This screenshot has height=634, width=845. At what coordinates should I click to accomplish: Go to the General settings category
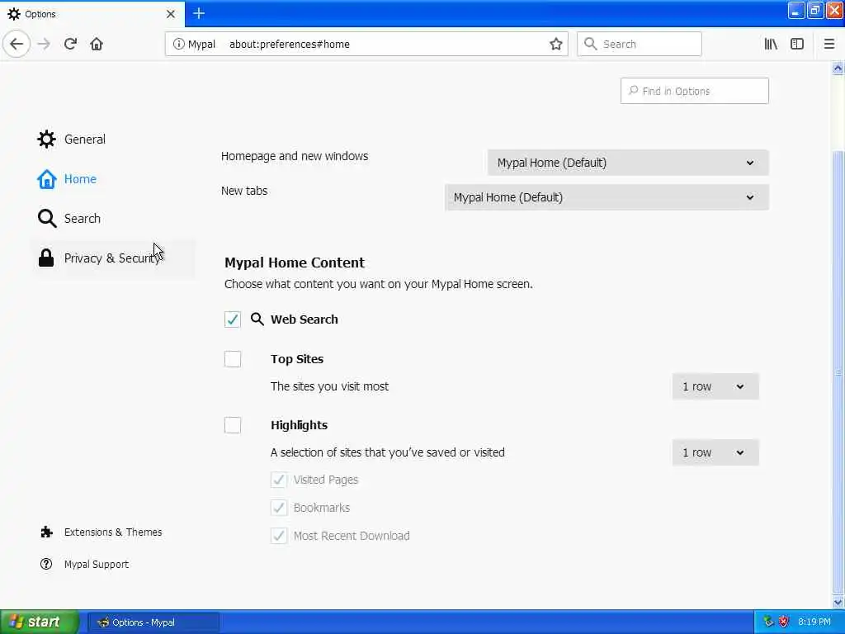click(x=84, y=140)
